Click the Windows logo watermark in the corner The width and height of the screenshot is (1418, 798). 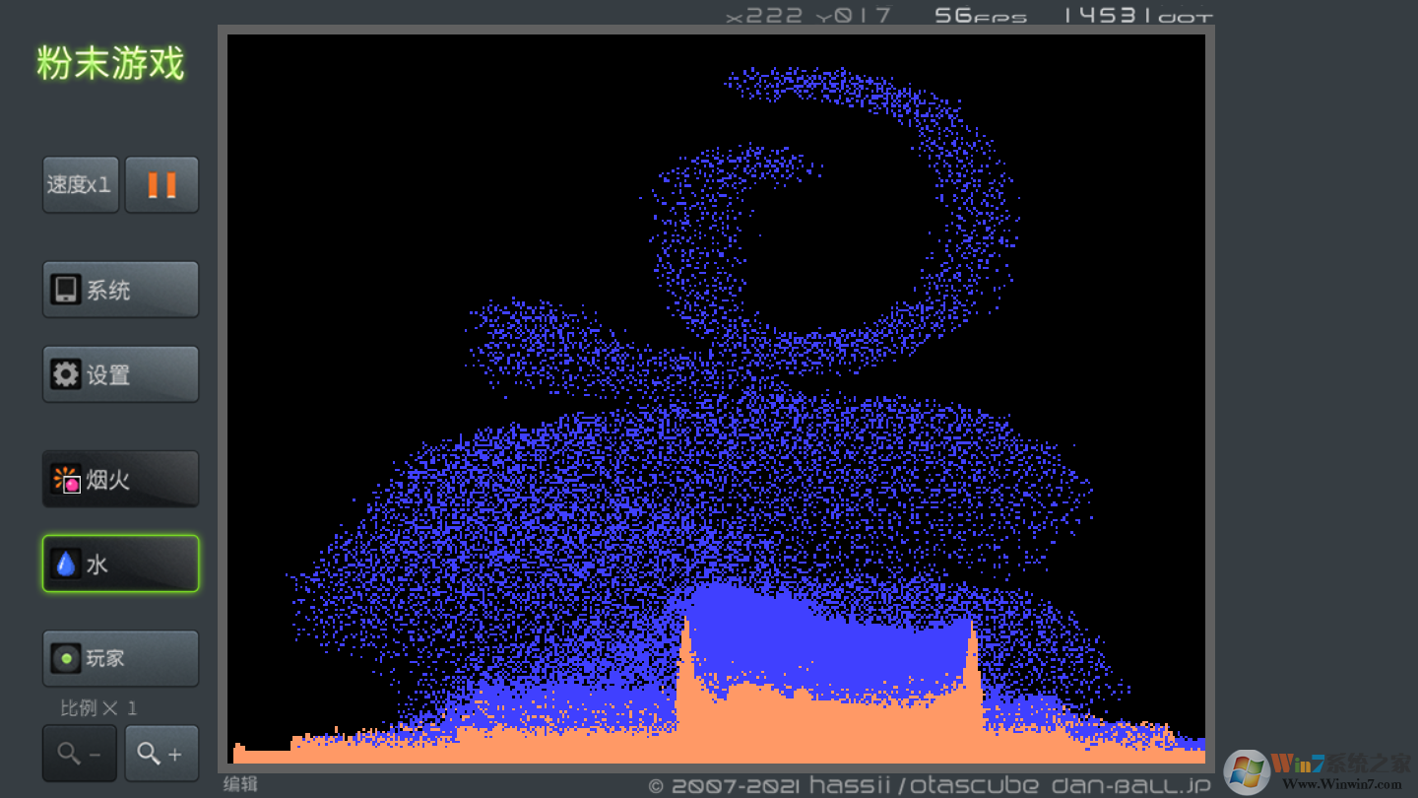(x=1246, y=771)
